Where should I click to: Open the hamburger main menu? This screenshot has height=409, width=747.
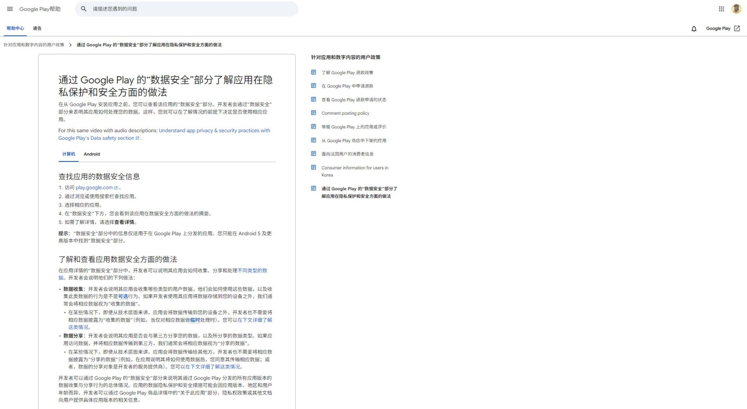(10, 9)
